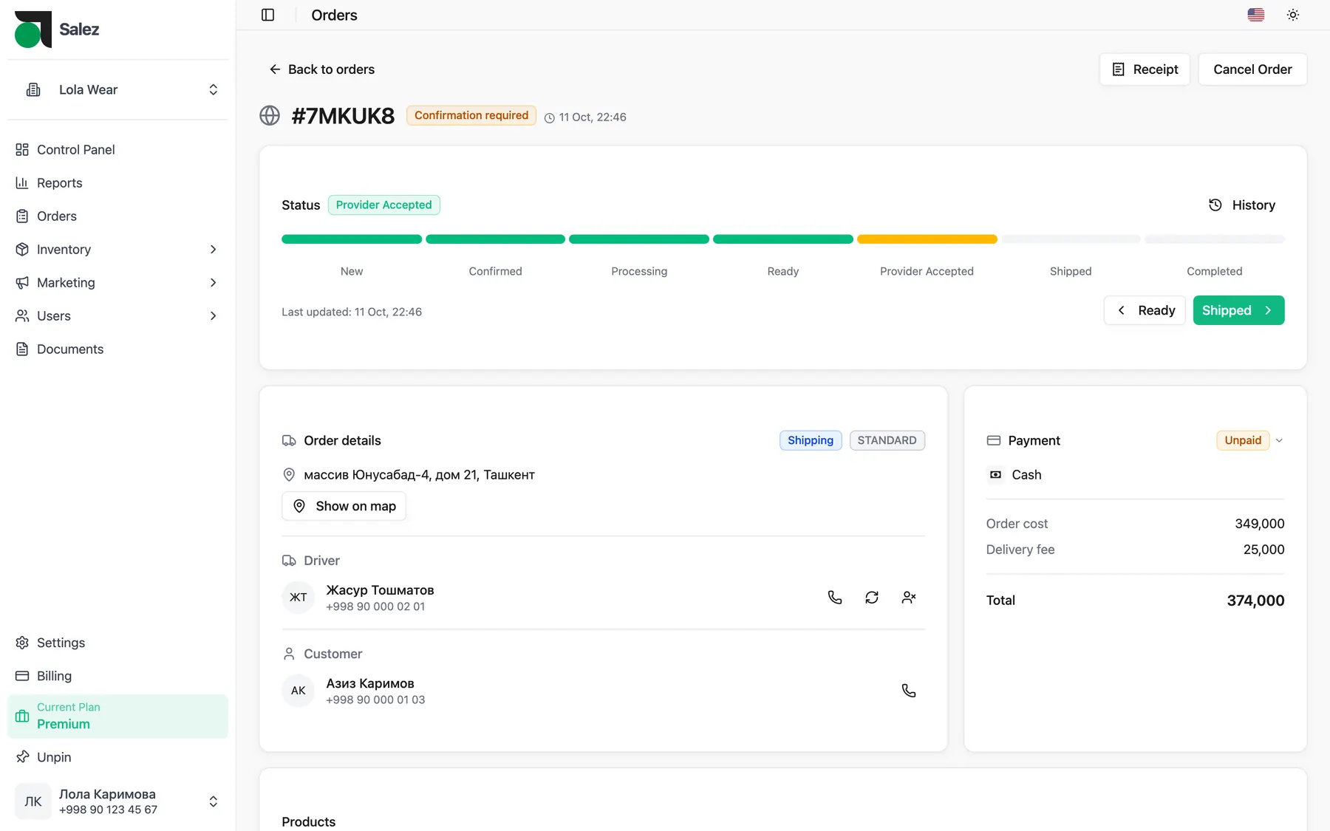Expand the Users menu chevron
Screen dimensions: 1330x831
[213, 316]
